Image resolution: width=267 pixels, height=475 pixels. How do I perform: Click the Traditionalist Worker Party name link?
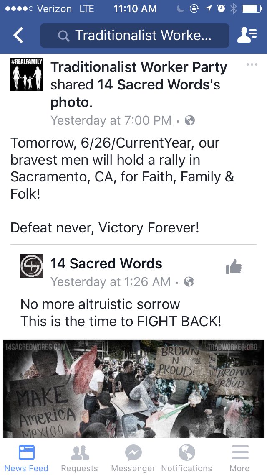[139, 68]
